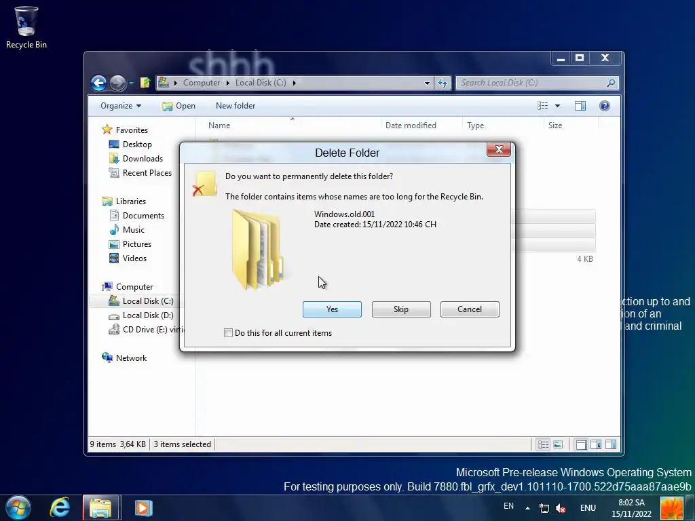Click the Windows Explorer taskbar button
The height and width of the screenshot is (521, 695).
(x=100, y=507)
